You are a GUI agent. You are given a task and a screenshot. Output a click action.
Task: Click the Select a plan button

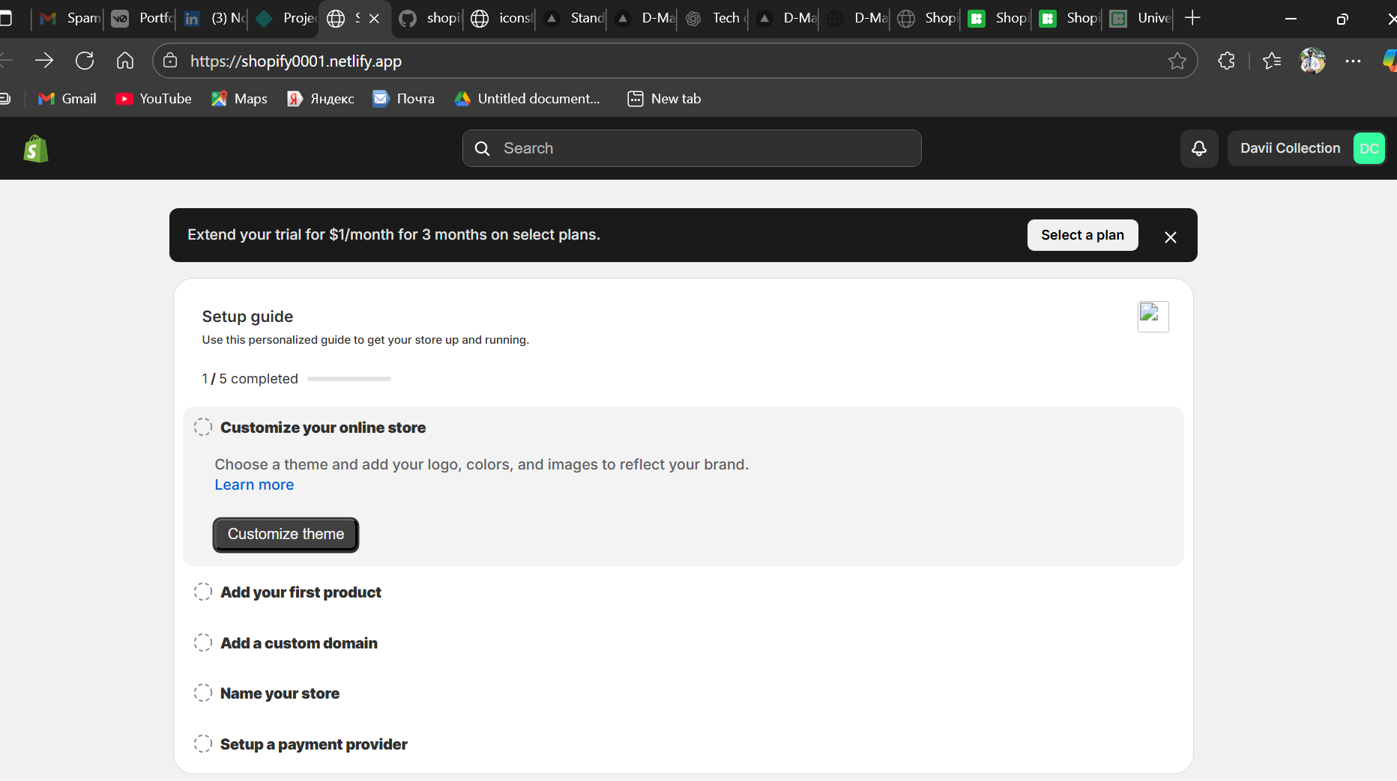click(x=1082, y=235)
